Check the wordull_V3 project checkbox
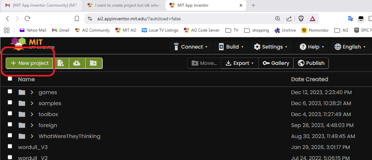372x160 pixels. [10, 146]
